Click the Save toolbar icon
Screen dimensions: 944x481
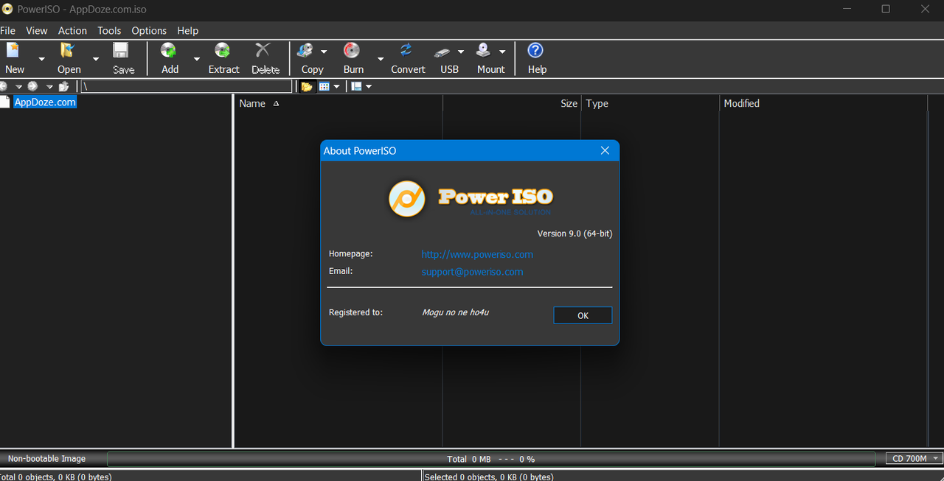tap(120, 51)
